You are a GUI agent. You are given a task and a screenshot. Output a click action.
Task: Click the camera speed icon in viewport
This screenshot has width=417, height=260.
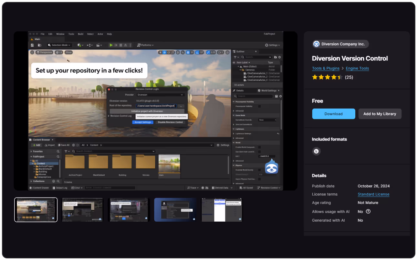(221, 52)
